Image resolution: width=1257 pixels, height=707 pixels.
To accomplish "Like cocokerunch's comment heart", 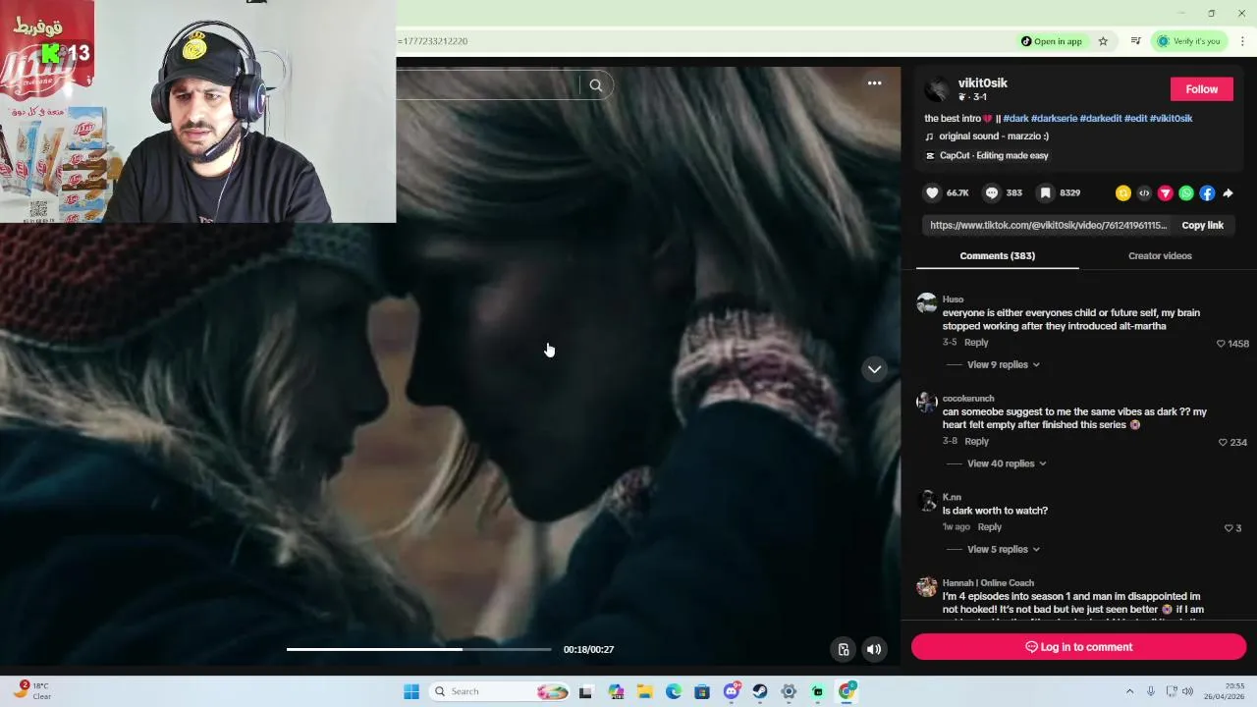I will click(x=1223, y=443).
